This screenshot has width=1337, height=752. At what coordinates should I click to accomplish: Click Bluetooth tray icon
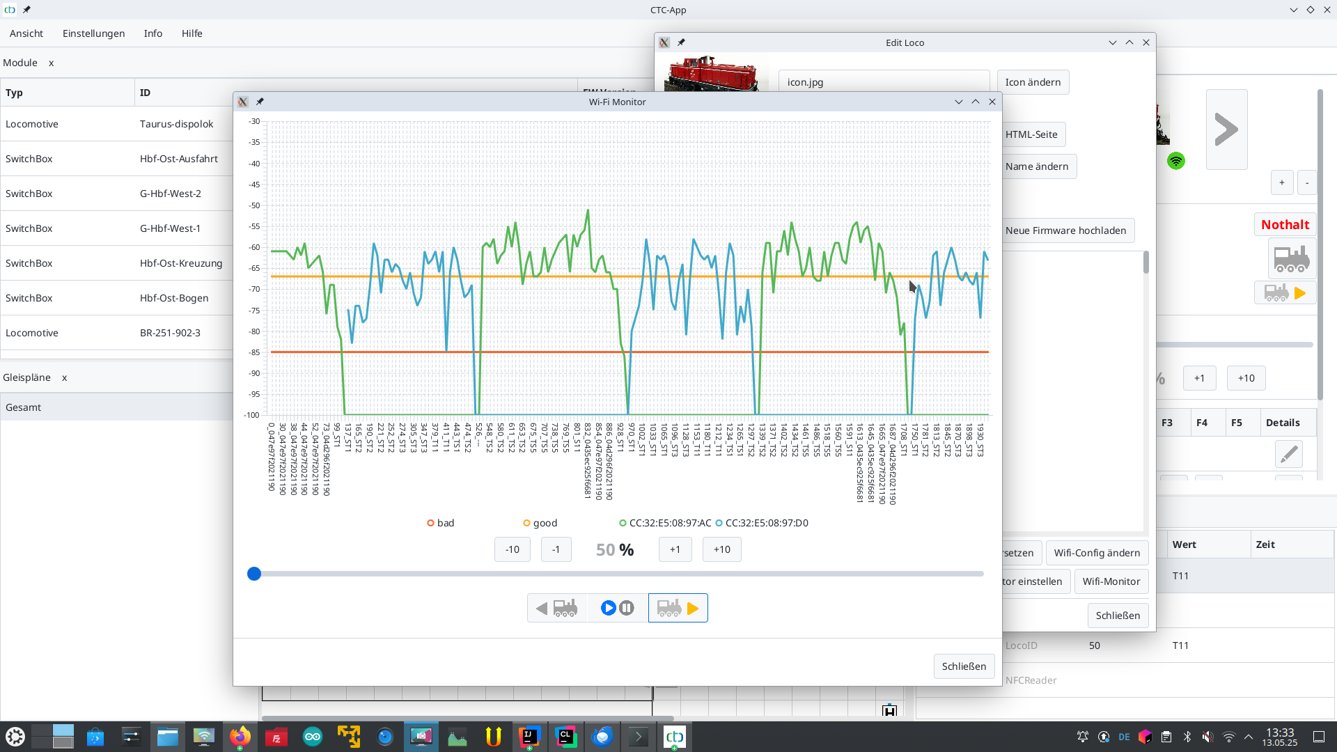point(1187,737)
